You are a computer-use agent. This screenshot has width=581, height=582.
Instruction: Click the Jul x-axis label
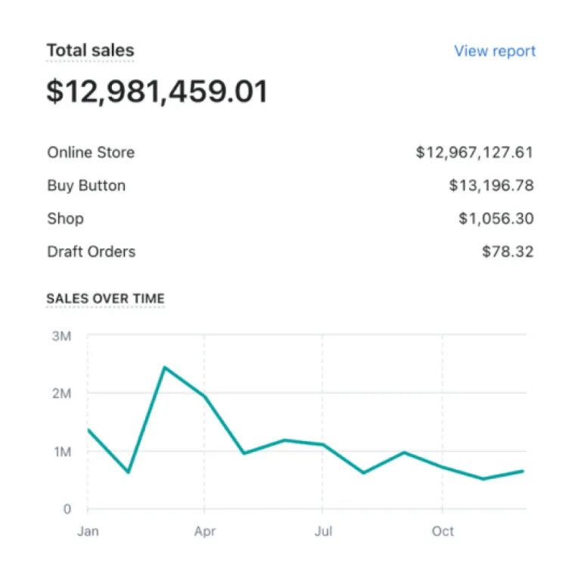(323, 531)
